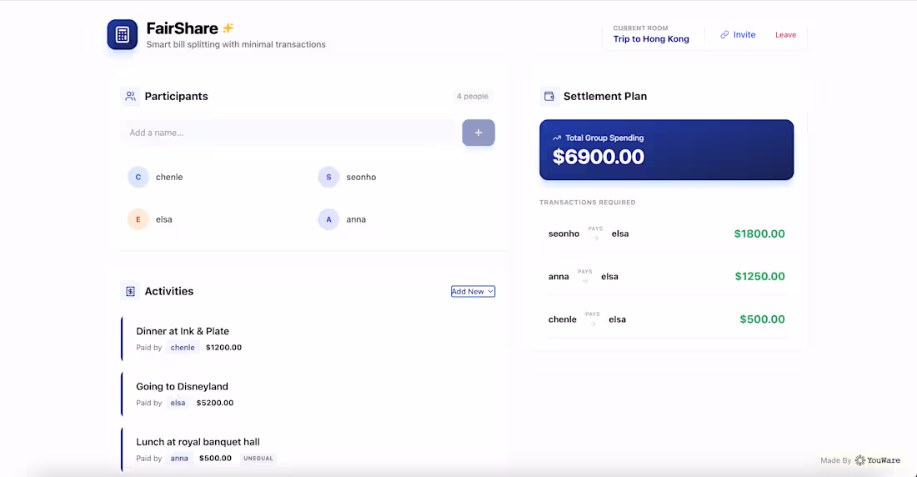Click the sparkle icon next to FairShare
917x477 pixels.
(228, 28)
